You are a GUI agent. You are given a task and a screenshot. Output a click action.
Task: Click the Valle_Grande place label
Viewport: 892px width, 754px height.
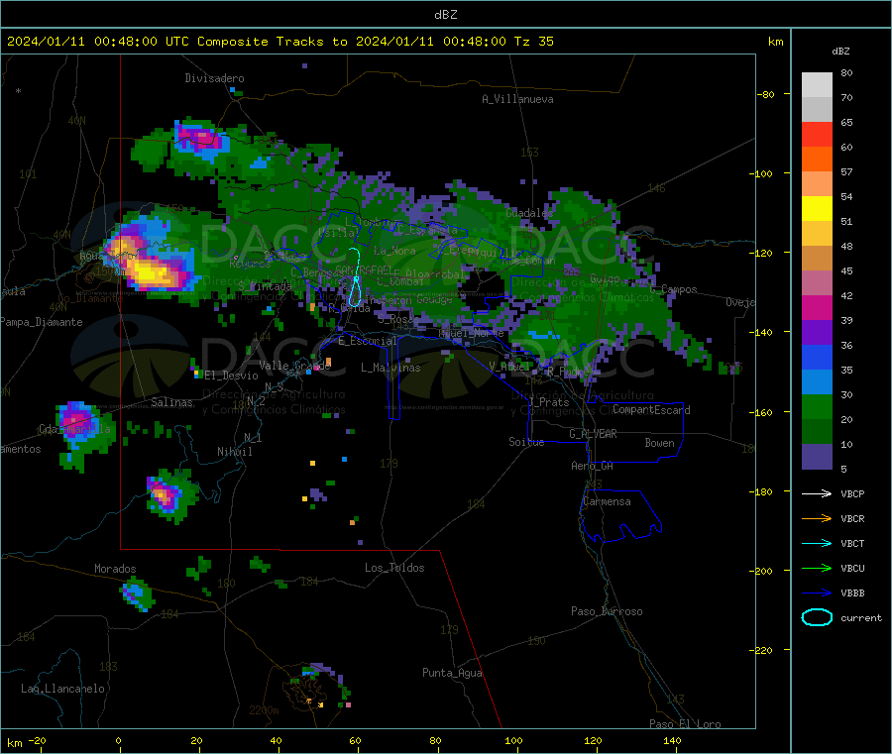294,366
